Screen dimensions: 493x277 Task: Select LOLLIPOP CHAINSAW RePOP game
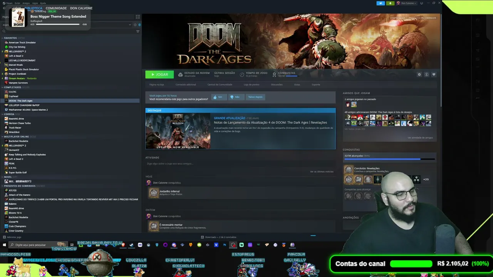point(24,105)
